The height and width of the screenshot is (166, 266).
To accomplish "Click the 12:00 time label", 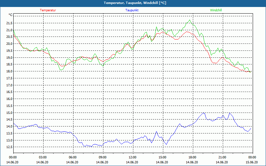I will 133,157.
